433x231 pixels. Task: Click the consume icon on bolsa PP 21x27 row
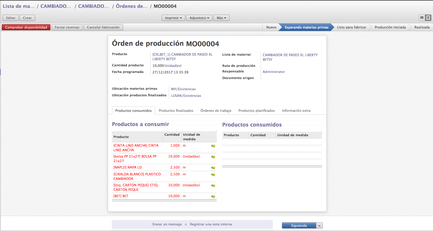(x=213, y=157)
